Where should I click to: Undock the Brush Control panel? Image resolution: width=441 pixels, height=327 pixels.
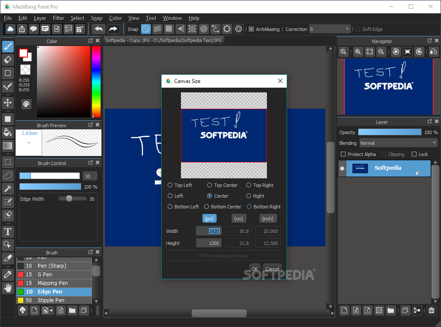91,163
